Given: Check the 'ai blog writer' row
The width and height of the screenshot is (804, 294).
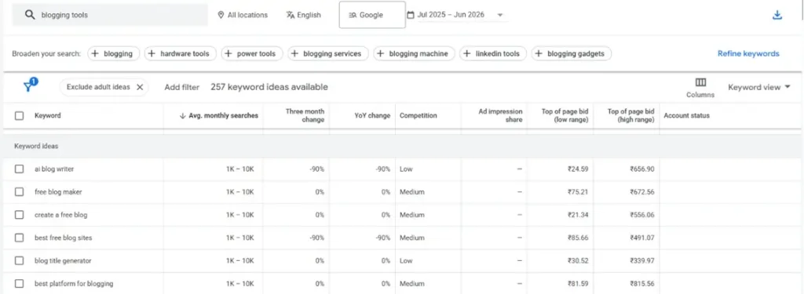Looking at the screenshot, I should (x=19, y=169).
